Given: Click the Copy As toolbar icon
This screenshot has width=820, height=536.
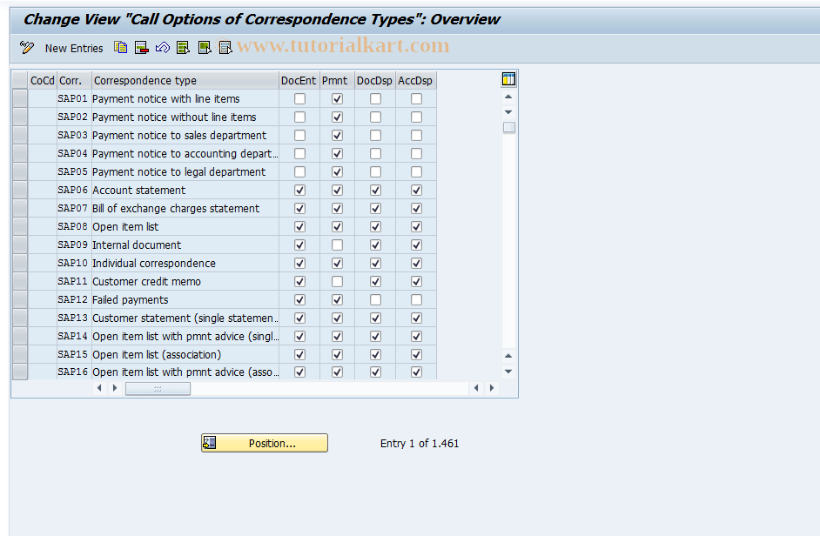Looking at the screenshot, I should tap(120, 48).
